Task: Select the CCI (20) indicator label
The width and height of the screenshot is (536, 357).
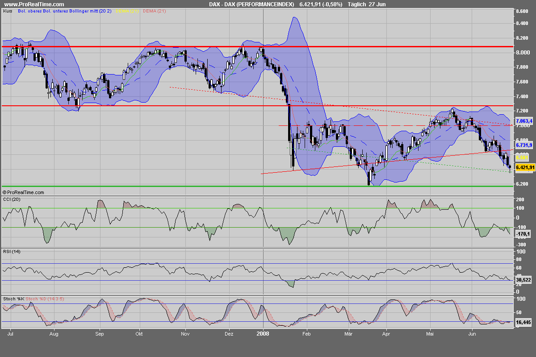Action: pos(11,199)
